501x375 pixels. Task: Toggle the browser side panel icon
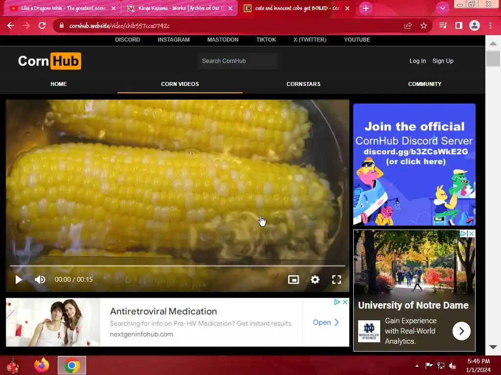[459, 25]
